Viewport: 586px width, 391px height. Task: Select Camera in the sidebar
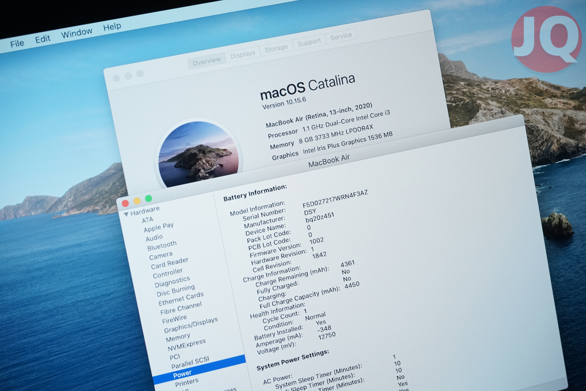[161, 256]
